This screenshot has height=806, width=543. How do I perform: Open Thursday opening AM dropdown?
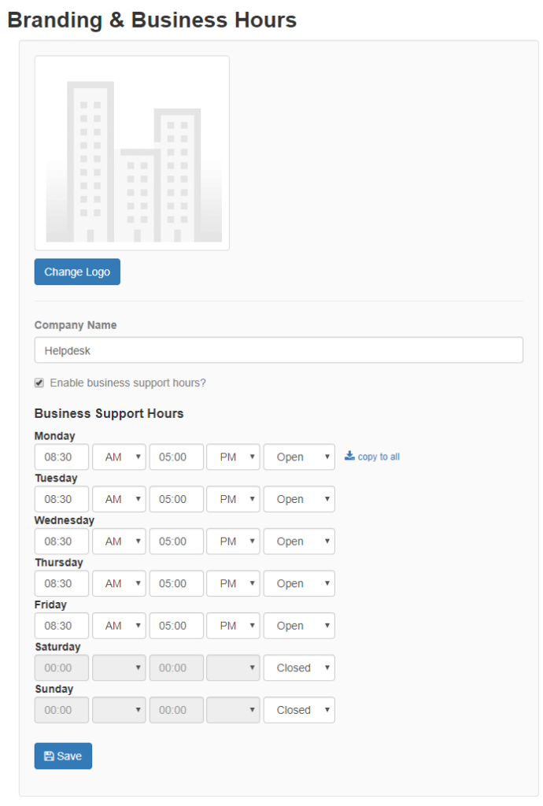click(119, 583)
